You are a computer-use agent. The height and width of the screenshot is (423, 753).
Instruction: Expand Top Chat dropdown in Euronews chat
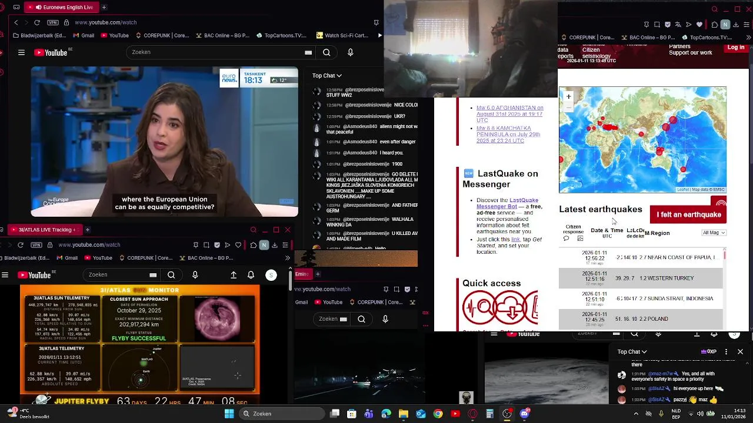[327, 75]
